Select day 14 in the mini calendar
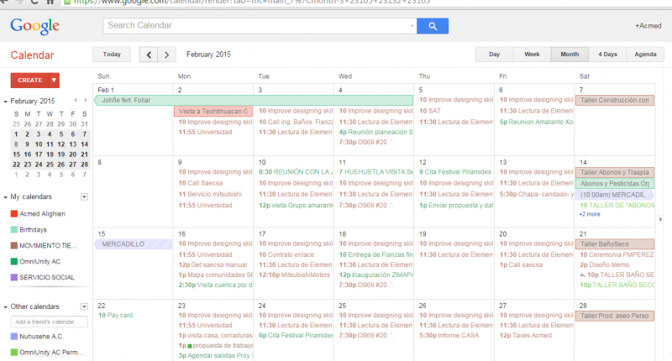 (85, 144)
